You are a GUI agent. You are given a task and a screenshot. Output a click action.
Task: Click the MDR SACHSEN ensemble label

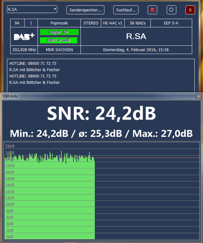(59, 50)
